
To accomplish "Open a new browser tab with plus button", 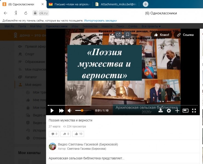I will pyautogui.click(x=146, y=4).
